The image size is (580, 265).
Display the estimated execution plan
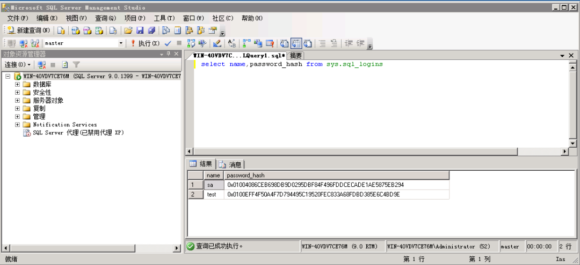191,43
